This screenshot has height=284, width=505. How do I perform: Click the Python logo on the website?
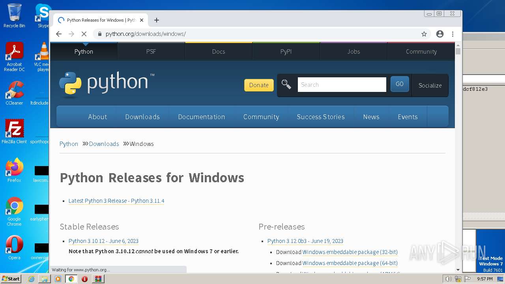click(107, 83)
